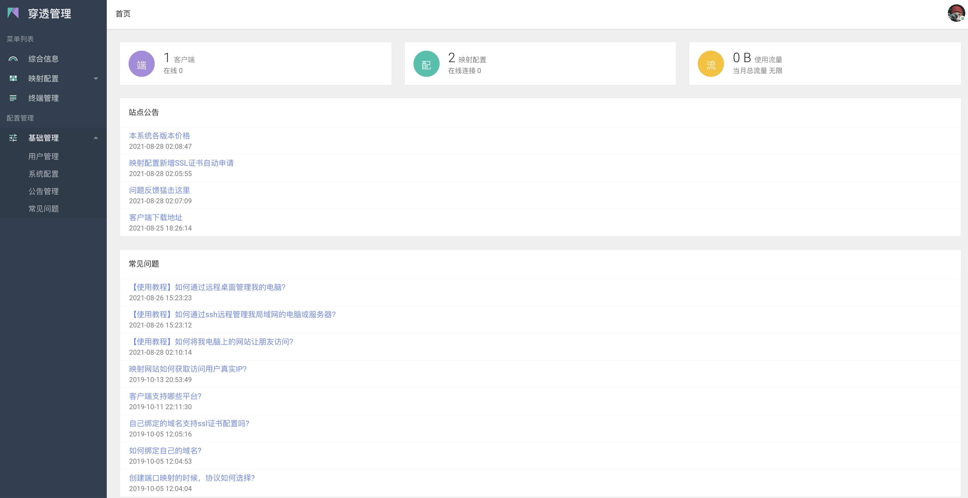Open announcement 本系统各版本价格
Image resolution: width=968 pixels, height=498 pixels.
click(159, 136)
